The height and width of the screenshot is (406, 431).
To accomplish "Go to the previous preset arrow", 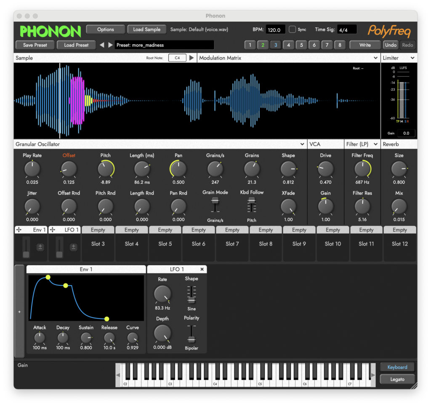I will 102,45.
